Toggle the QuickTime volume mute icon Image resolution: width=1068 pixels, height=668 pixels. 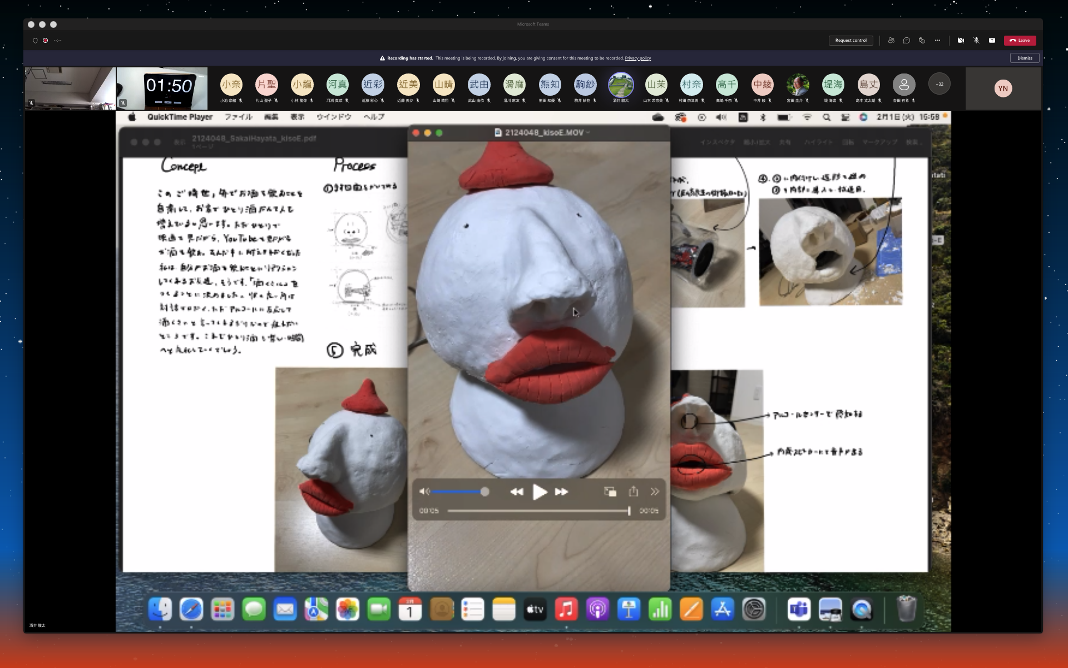pos(424,492)
